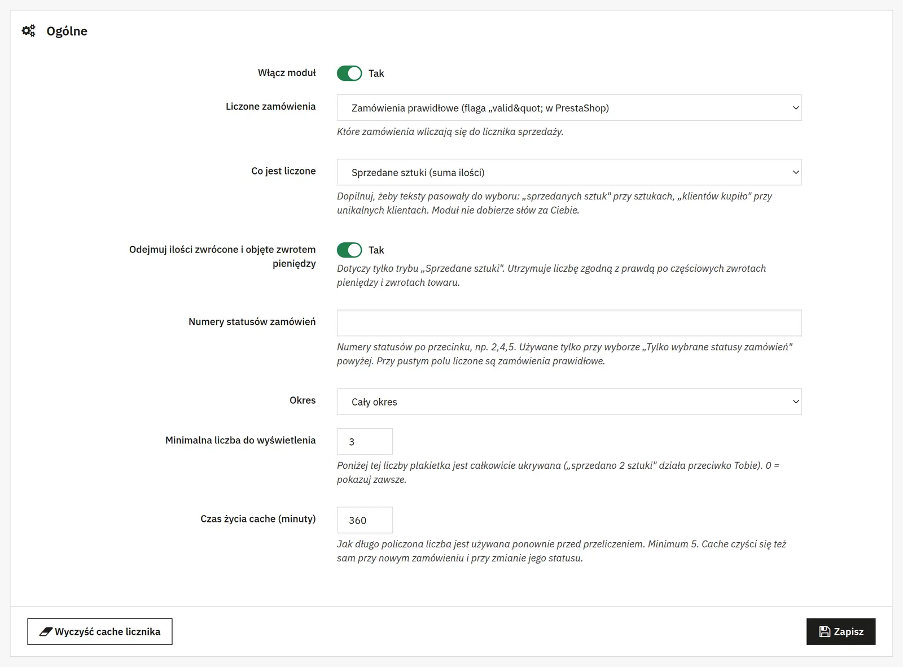Click the Zapisz save button
903x667 pixels.
click(x=841, y=631)
